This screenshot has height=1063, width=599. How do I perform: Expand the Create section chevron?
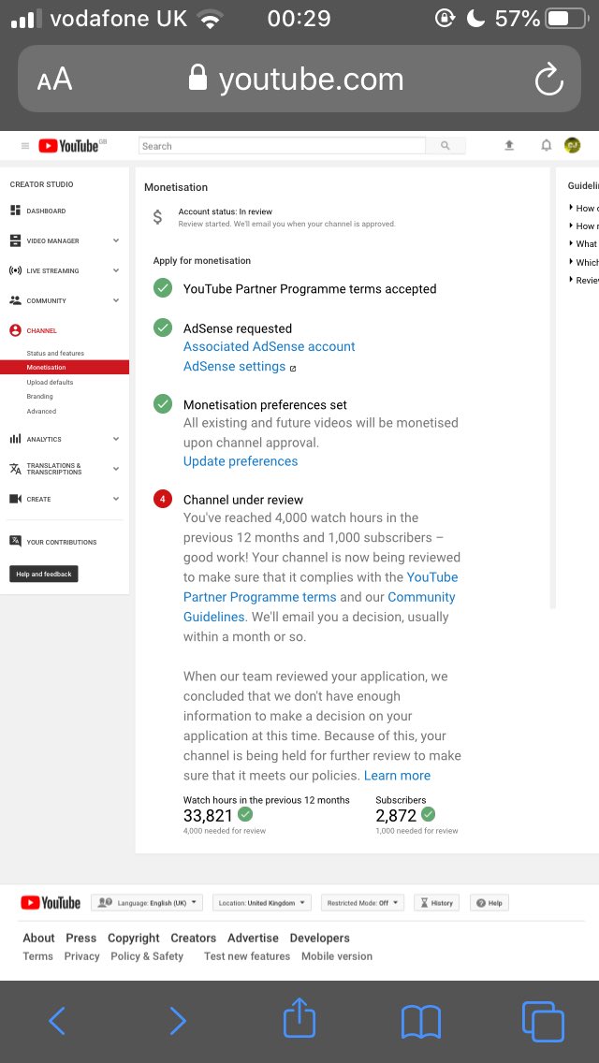[x=116, y=499]
